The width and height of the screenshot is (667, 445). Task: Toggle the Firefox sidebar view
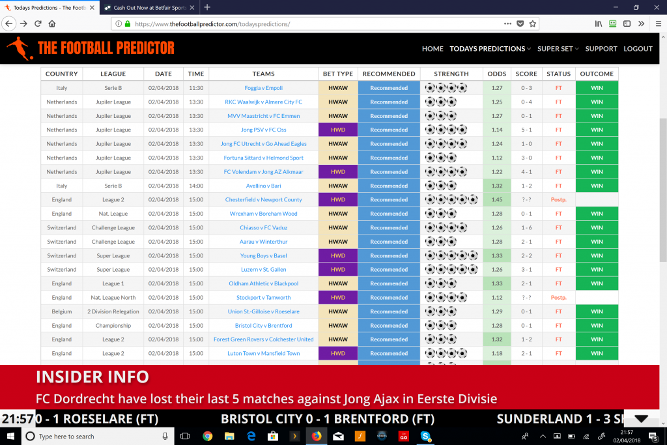(627, 23)
